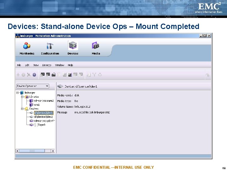Maximize the NetWorker Administration window
227x170 pixels.
pyautogui.click(x=205, y=36)
